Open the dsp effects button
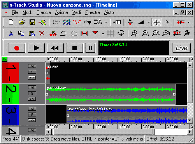Image resolution: width=195 pixels, height=144 pixels. click(88, 22)
